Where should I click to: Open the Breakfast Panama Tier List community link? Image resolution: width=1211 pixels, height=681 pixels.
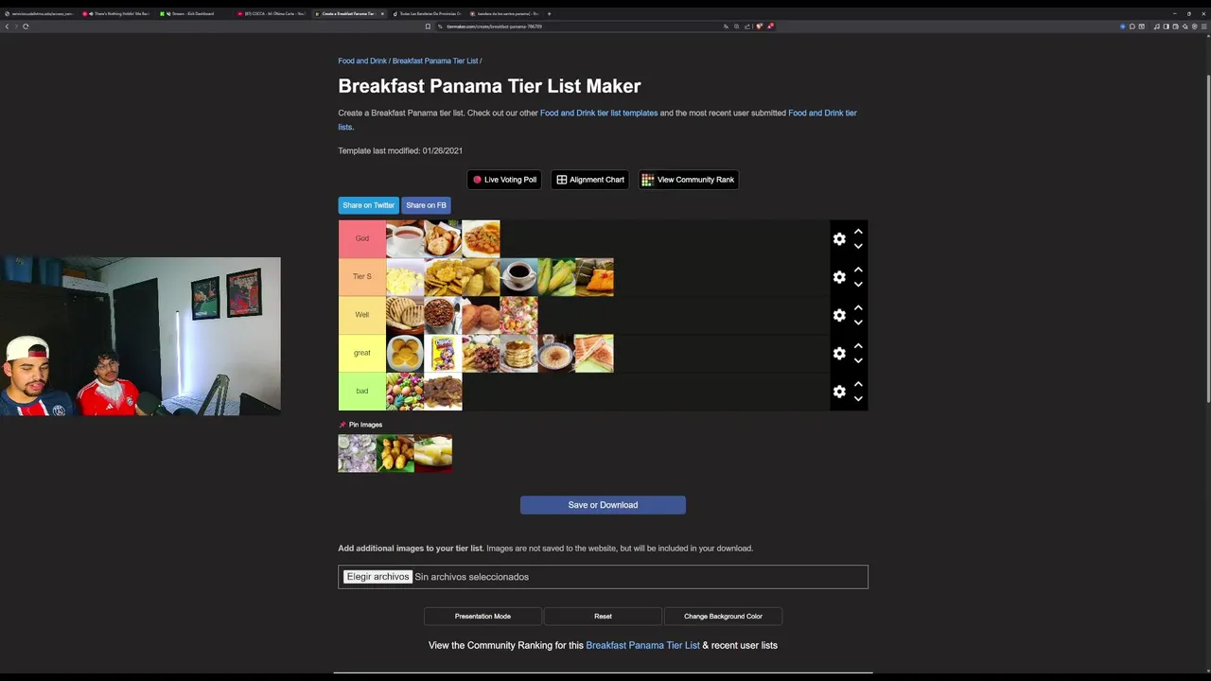tap(642, 645)
